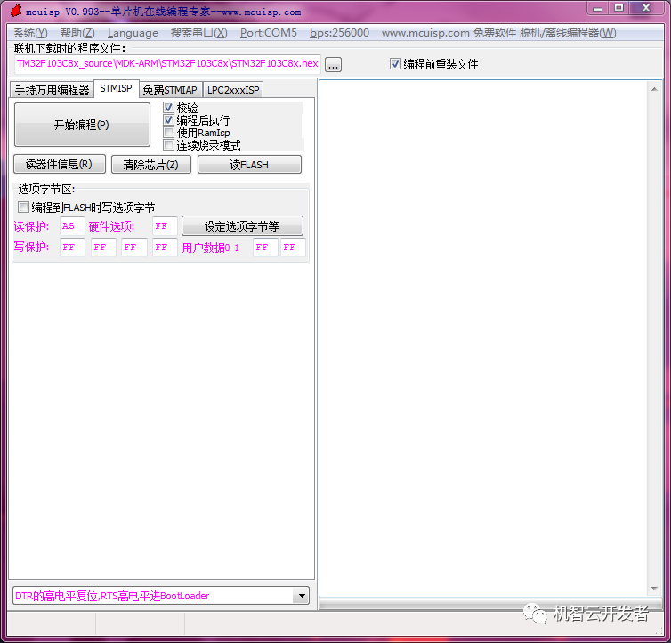Click the 联机下载时的程序文件 label
Viewport: 671px width, 643px height.
tap(70, 48)
